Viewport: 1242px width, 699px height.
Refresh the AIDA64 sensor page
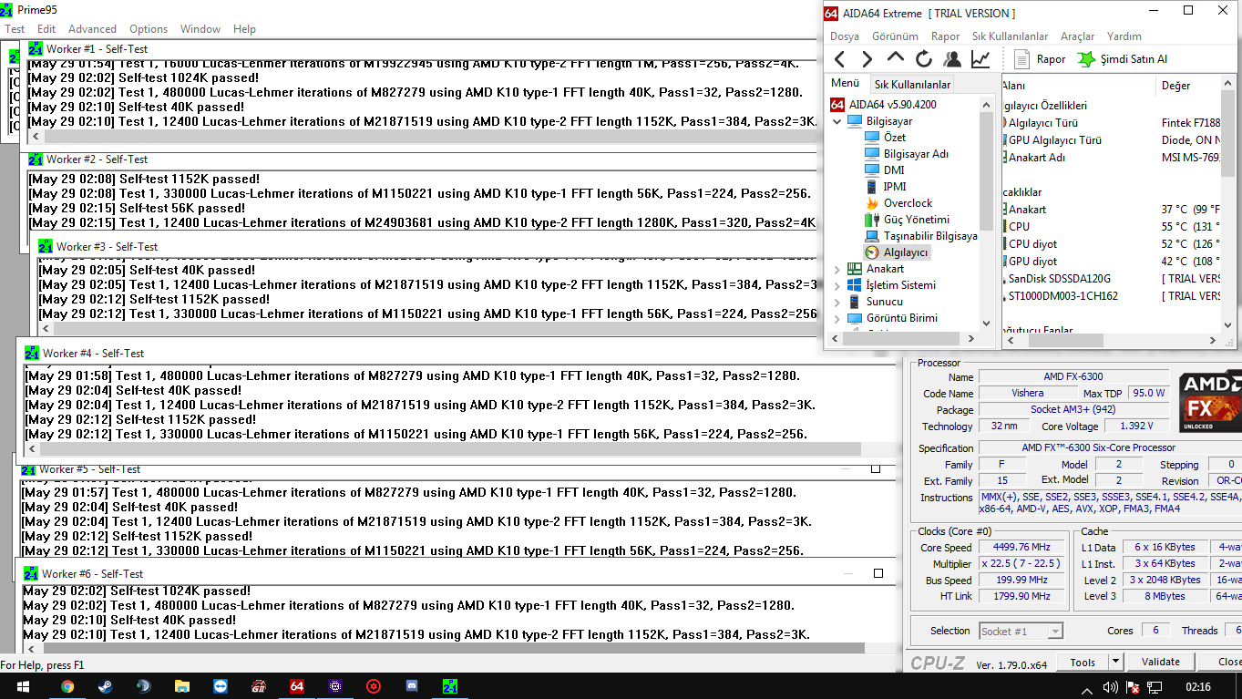click(x=923, y=59)
